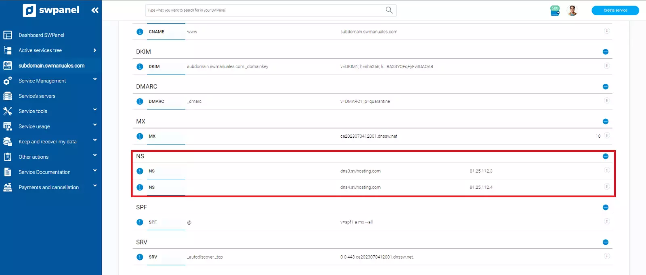Open info icon for DKIM record
Viewport: 646px width, 275px height.
(x=140, y=67)
